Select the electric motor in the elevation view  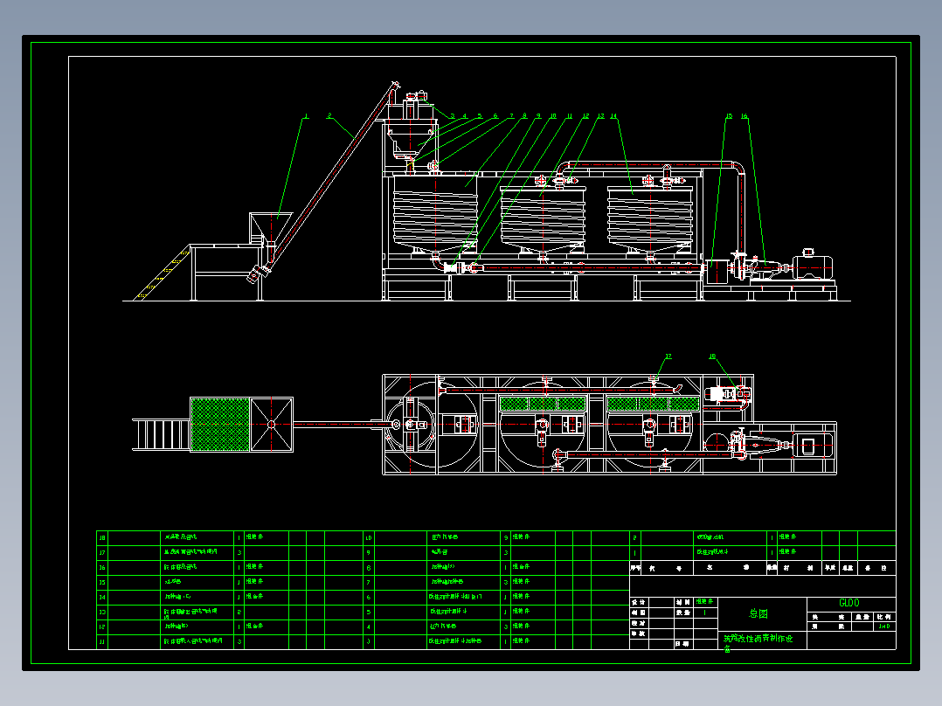(x=813, y=265)
